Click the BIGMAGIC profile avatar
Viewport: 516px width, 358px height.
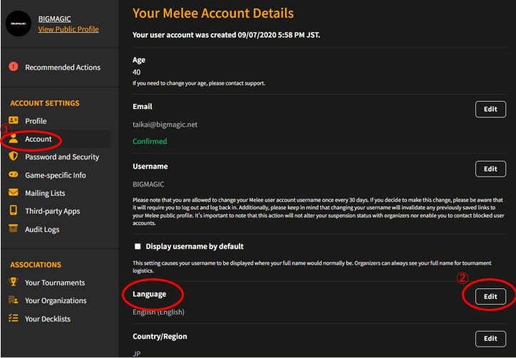[x=19, y=23]
